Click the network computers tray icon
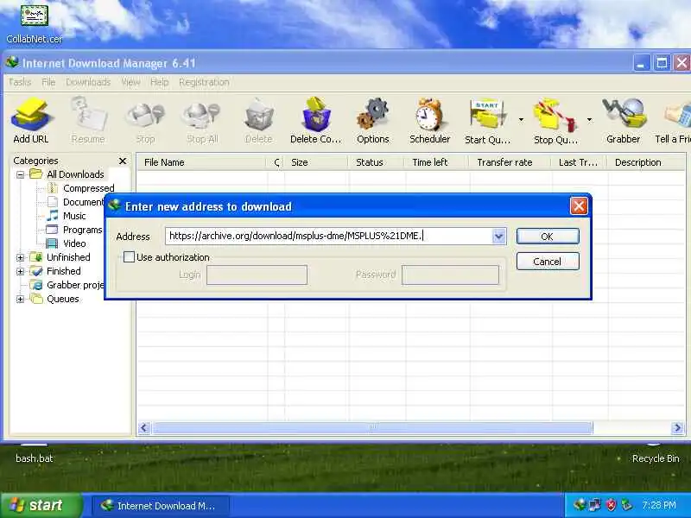This screenshot has height=518, width=691. click(595, 505)
